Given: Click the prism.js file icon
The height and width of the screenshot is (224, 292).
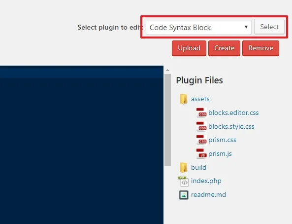Looking at the screenshot, I should click(201, 153).
